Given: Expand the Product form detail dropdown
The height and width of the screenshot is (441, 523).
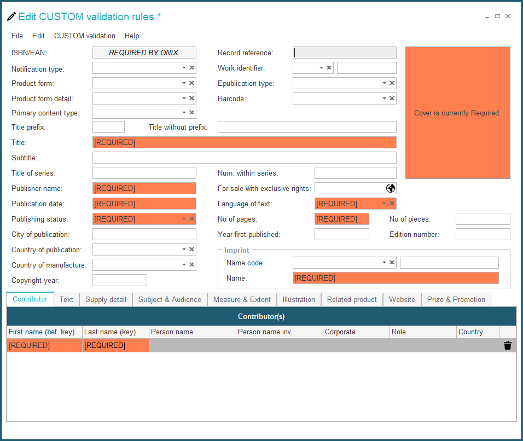Looking at the screenshot, I should (184, 98).
